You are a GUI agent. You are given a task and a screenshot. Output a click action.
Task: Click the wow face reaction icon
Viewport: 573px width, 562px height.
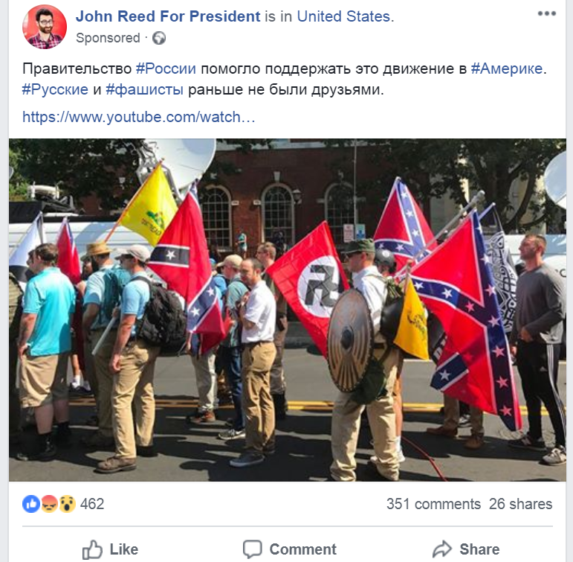point(67,504)
